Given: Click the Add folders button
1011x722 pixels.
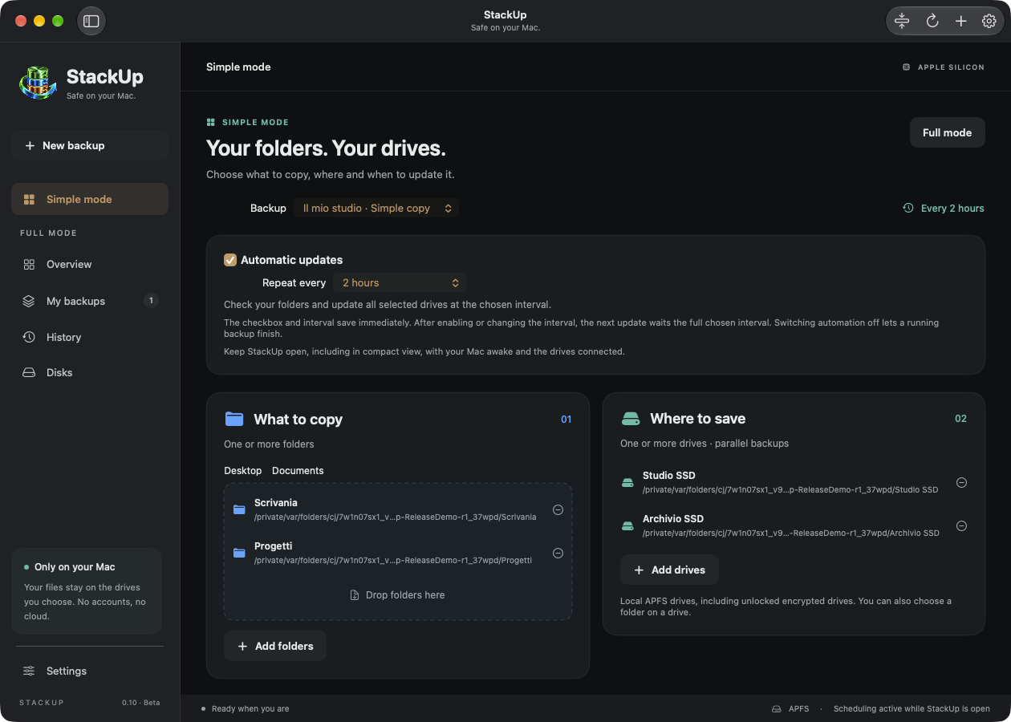Looking at the screenshot, I should [x=275, y=646].
